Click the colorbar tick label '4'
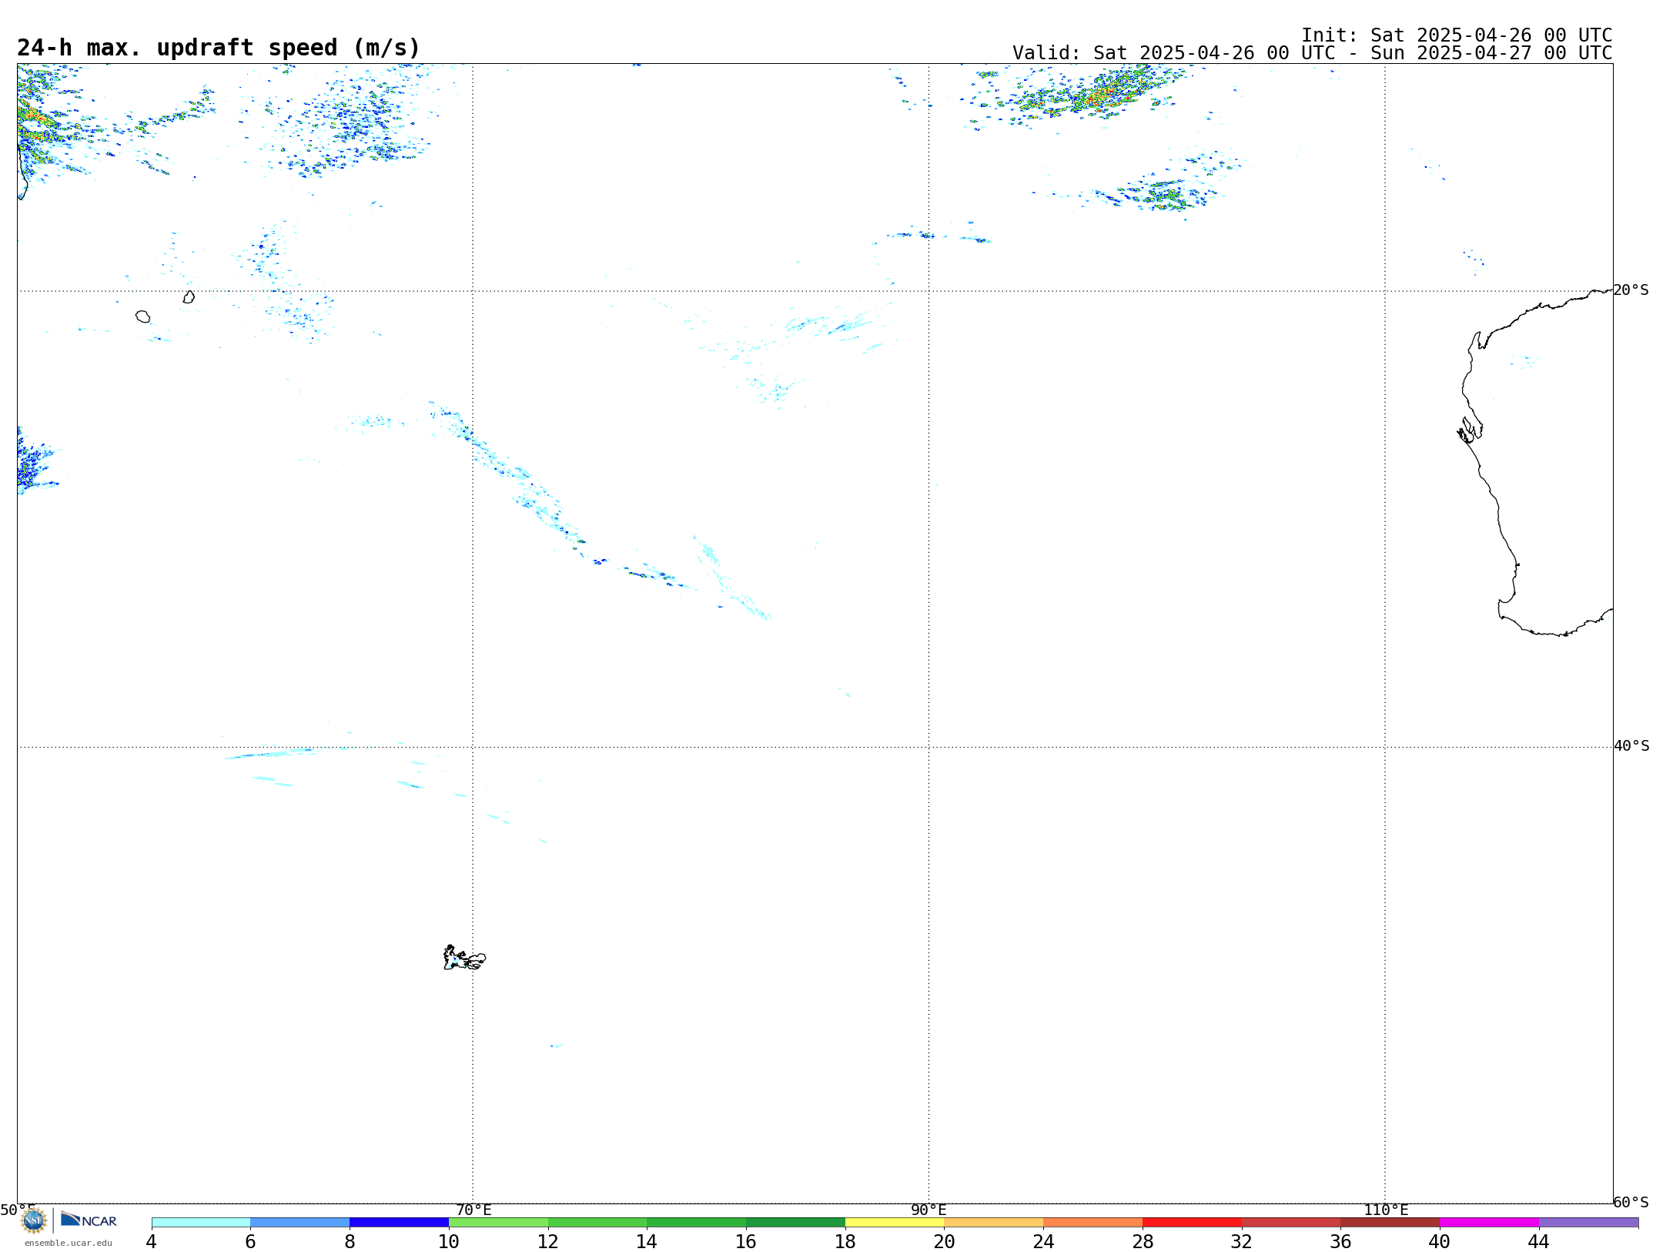 click(151, 1241)
